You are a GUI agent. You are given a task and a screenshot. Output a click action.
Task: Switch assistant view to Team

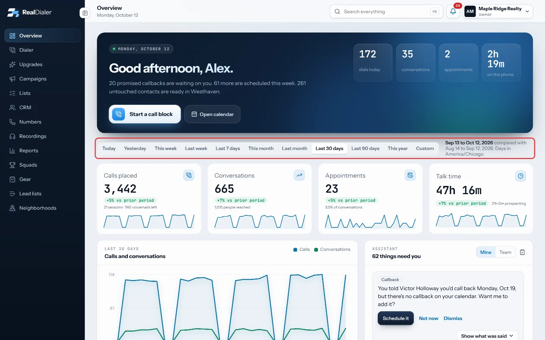505,252
